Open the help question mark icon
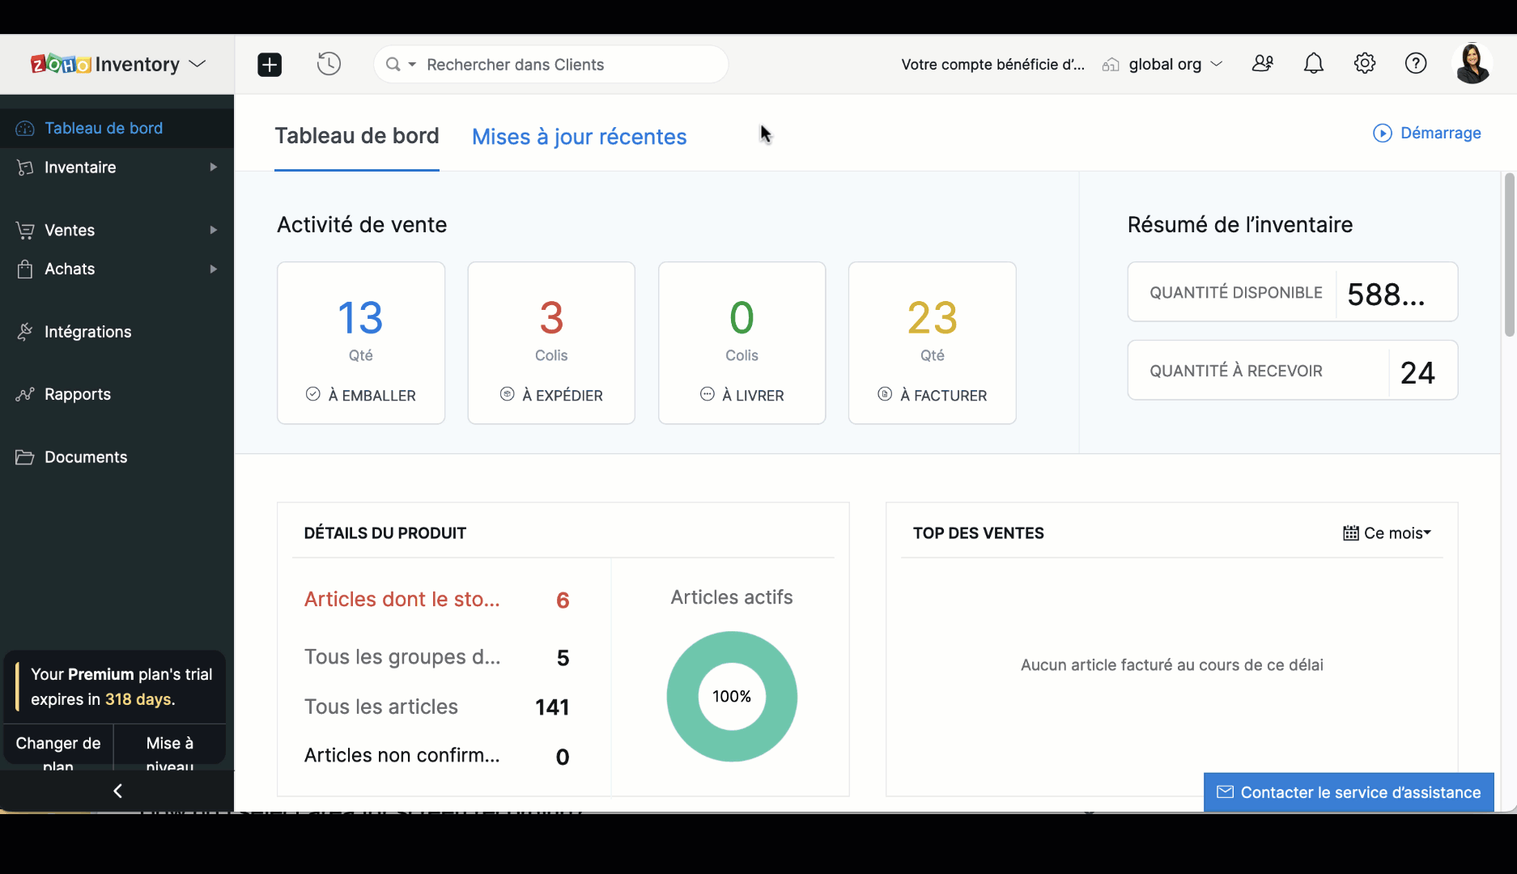Image resolution: width=1517 pixels, height=874 pixels. [1416, 63]
